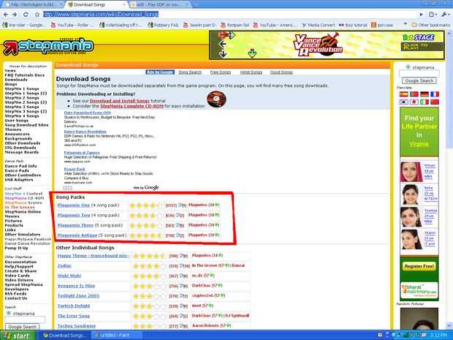Image resolution: width=453 pixels, height=340 pixels.
Task: Open Media Convert bookmark
Action: tap(319, 25)
